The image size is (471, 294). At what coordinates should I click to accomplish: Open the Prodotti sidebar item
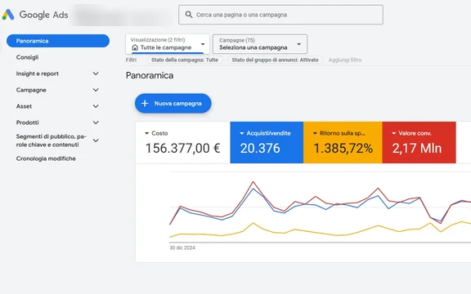[27, 122]
